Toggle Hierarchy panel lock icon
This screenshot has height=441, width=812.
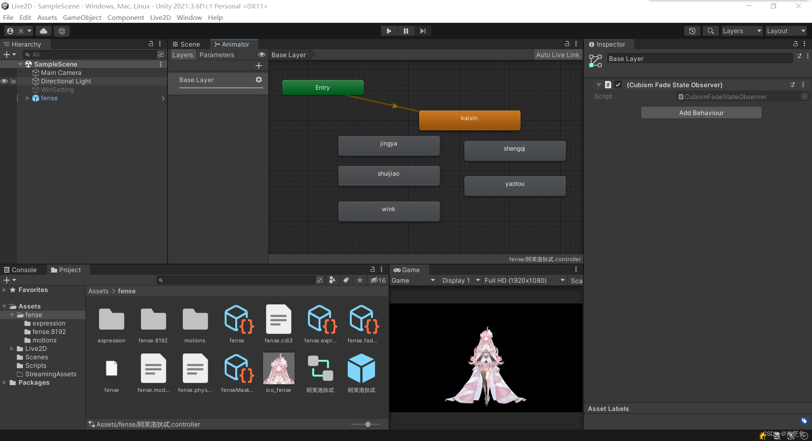[151, 44]
